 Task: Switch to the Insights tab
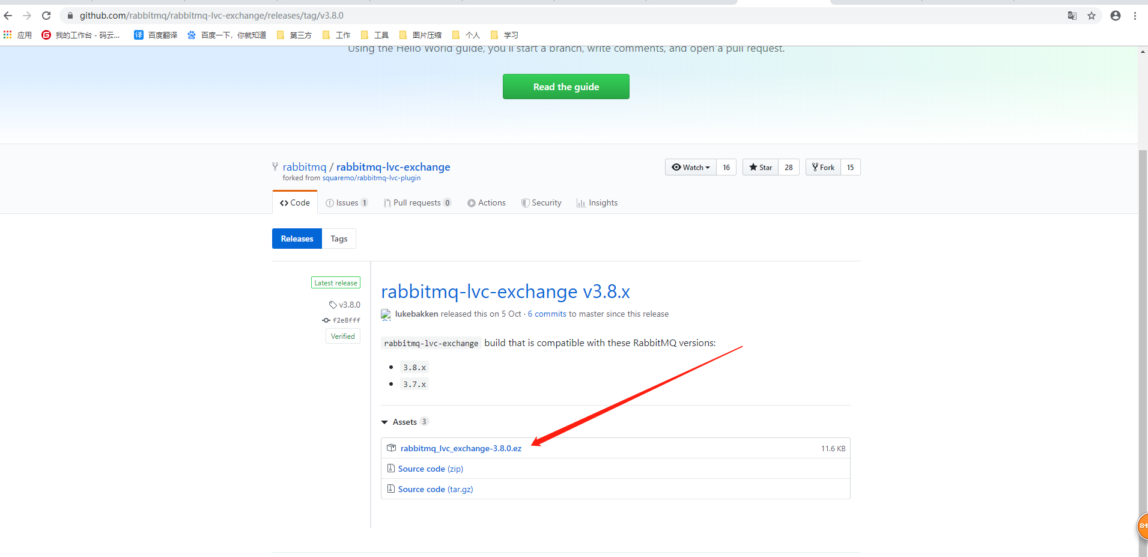tap(597, 202)
